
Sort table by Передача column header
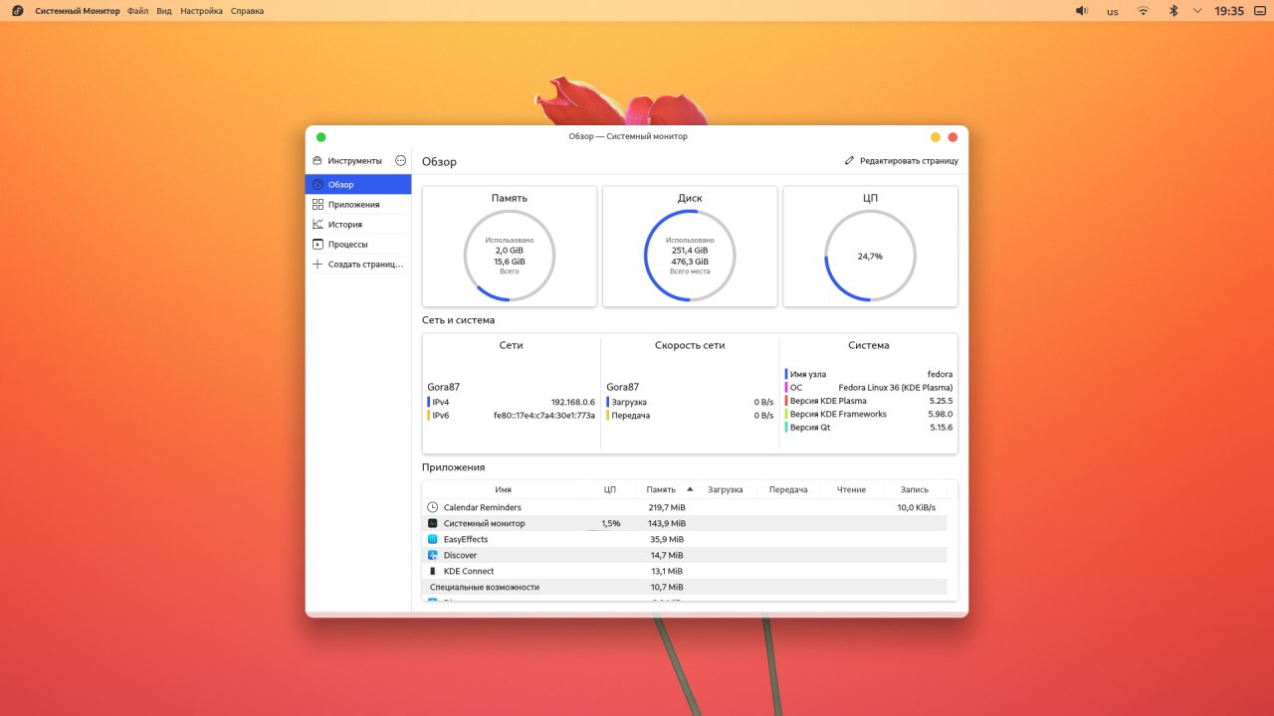pos(788,489)
